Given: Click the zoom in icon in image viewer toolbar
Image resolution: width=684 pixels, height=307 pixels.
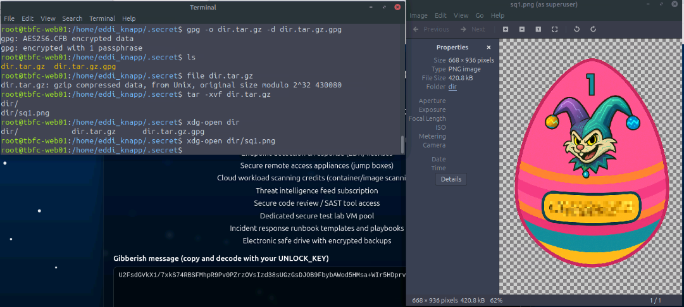Looking at the screenshot, I should click(506, 29).
